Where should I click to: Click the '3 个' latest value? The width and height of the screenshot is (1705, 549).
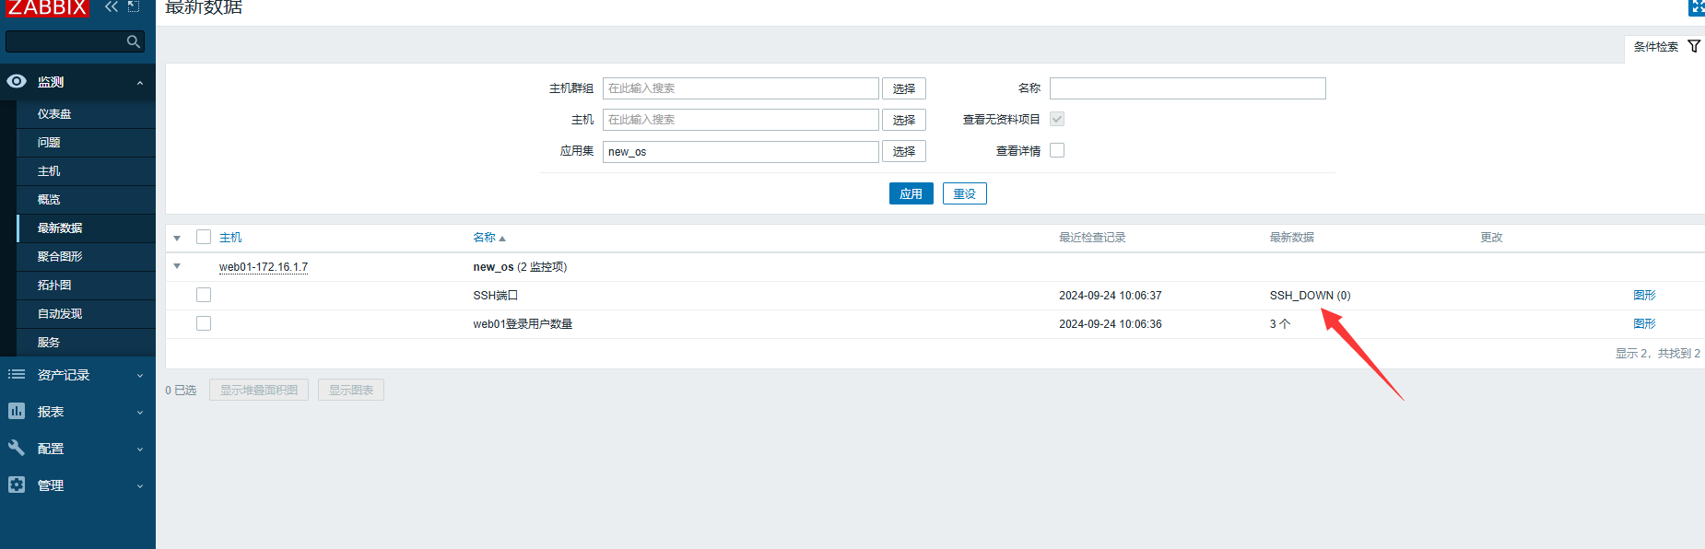[x=1280, y=324]
